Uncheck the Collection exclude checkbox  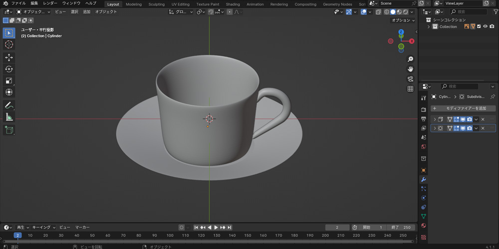[x=479, y=26]
